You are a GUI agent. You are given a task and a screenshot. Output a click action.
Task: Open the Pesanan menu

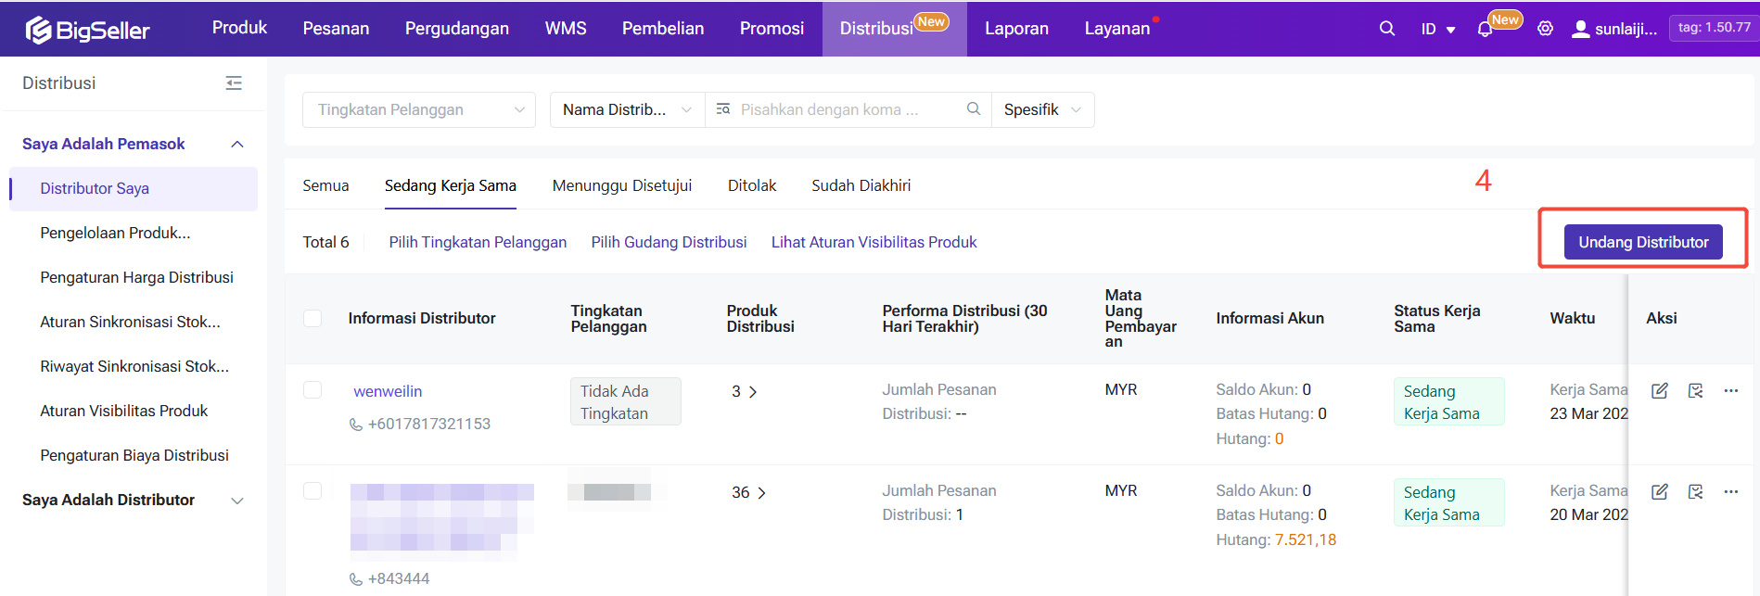336,29
